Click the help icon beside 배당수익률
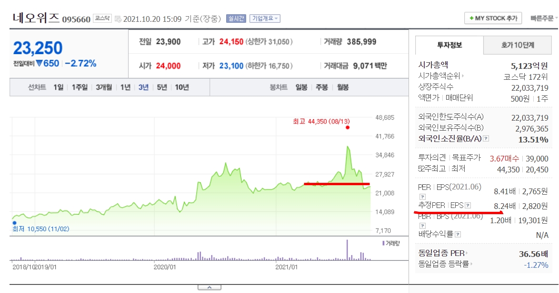Image resolution: width=559 pixels, height=293 pixels. (x=458, y=234)
